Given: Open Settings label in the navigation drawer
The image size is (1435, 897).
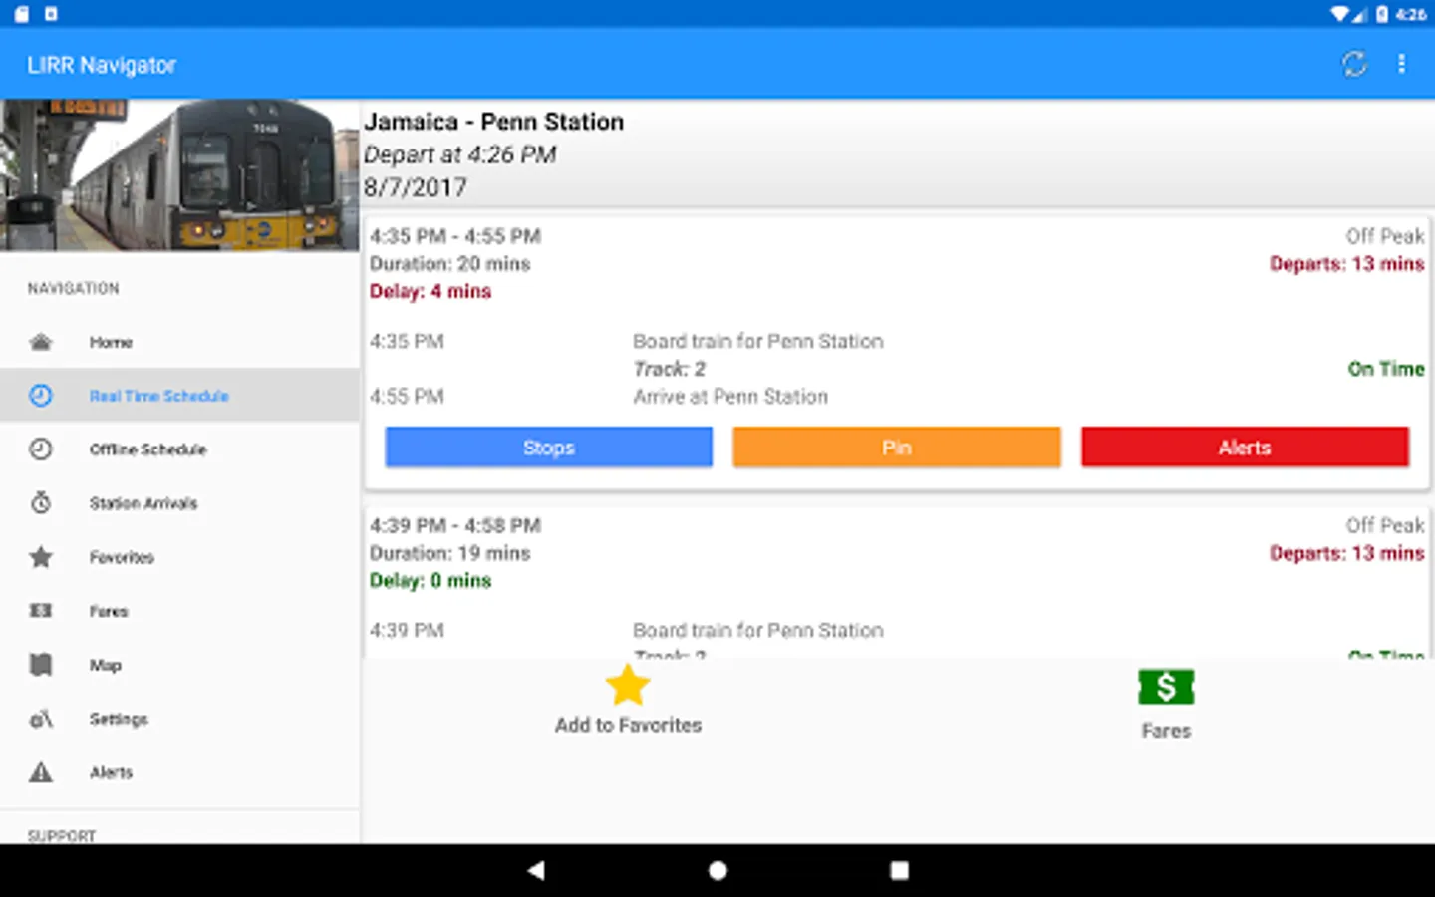Looking at the screenshot, I should (x=119, y=719).
